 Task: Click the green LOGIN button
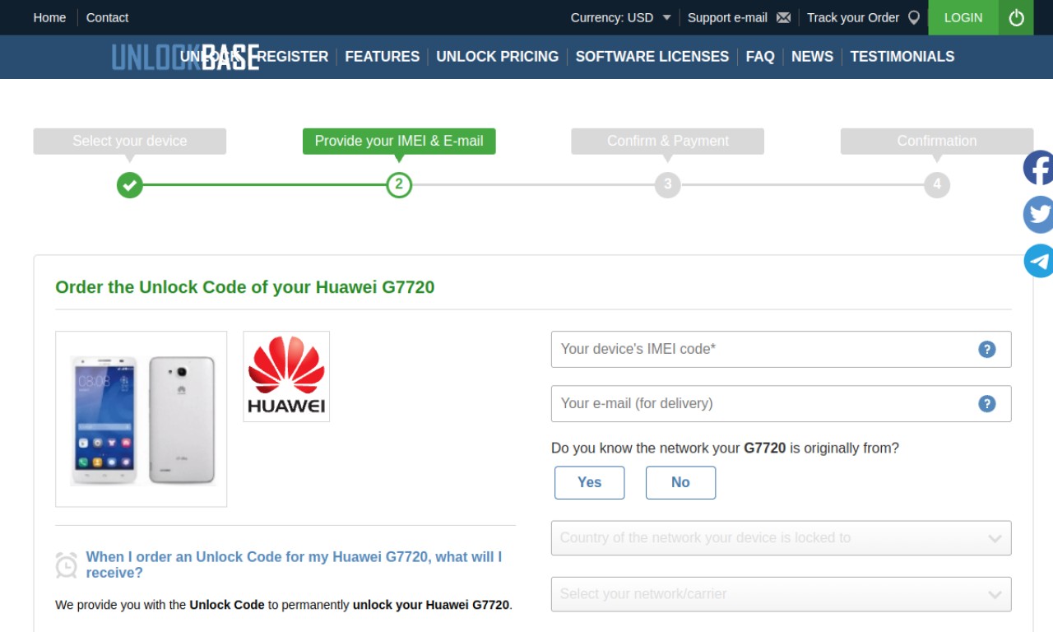[x=963, y=17]
